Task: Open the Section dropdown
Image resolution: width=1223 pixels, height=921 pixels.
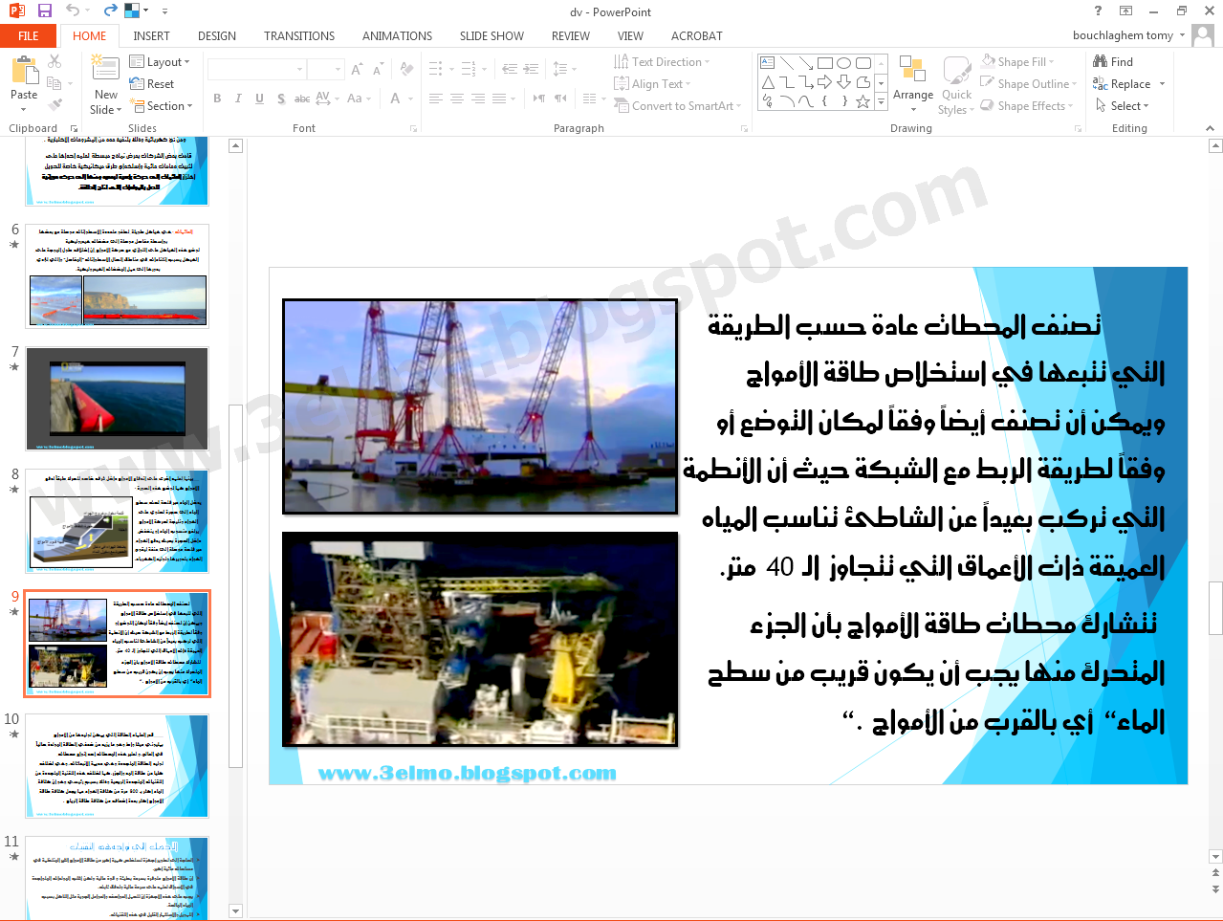Action: tap(162, 106)
